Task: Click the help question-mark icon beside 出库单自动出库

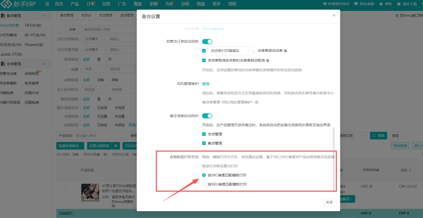Action: (x=285, y=51)
